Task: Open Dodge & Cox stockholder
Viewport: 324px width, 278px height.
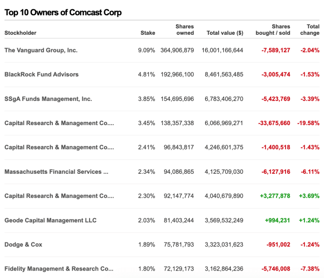Action: [23, 244]
